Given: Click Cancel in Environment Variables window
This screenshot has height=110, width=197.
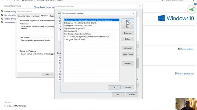Looking at the screenshot, I should 132,94.
